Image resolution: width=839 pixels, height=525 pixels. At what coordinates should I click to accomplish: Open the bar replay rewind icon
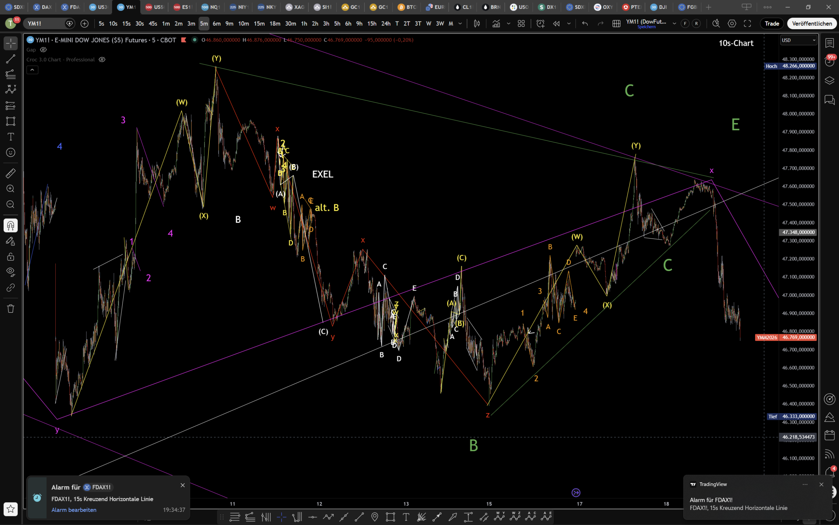(x=556, y=24)
